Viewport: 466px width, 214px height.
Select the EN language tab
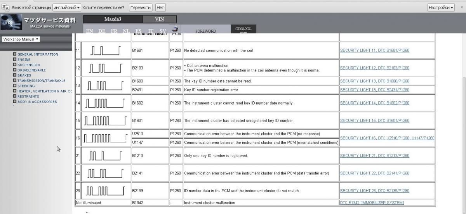pyautogui.click(x=89, y=31)
